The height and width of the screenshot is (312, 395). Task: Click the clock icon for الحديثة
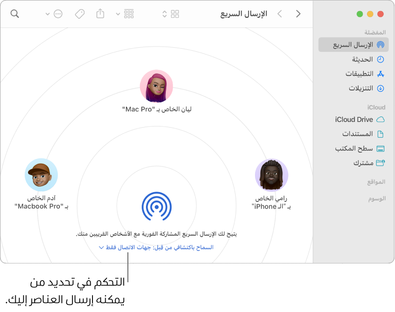(x=381, y=60)
